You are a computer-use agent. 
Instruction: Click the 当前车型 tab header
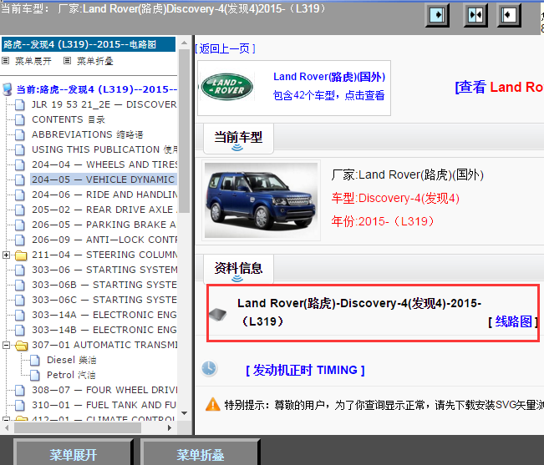(x=238, y=139)
